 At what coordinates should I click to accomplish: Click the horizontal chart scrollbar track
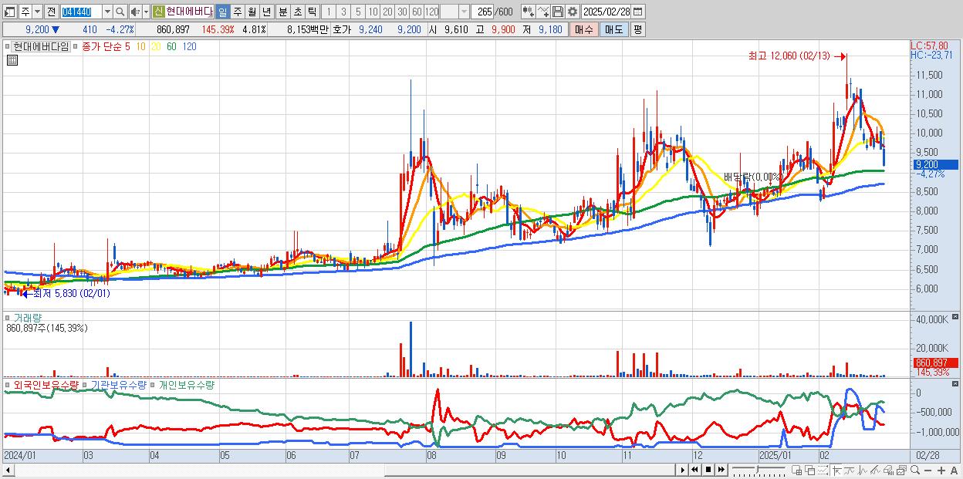tap(340, 470)
